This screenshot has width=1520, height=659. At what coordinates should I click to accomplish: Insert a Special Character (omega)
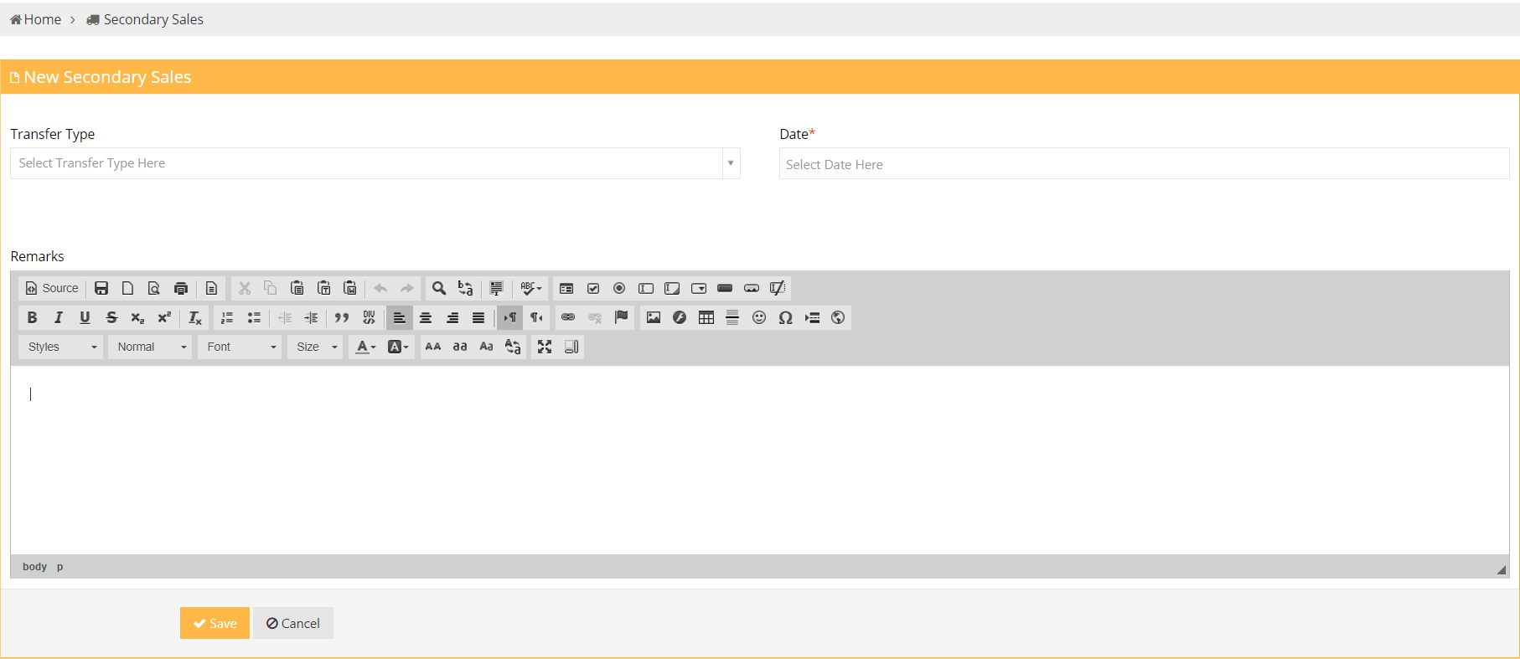coord(785,317)
